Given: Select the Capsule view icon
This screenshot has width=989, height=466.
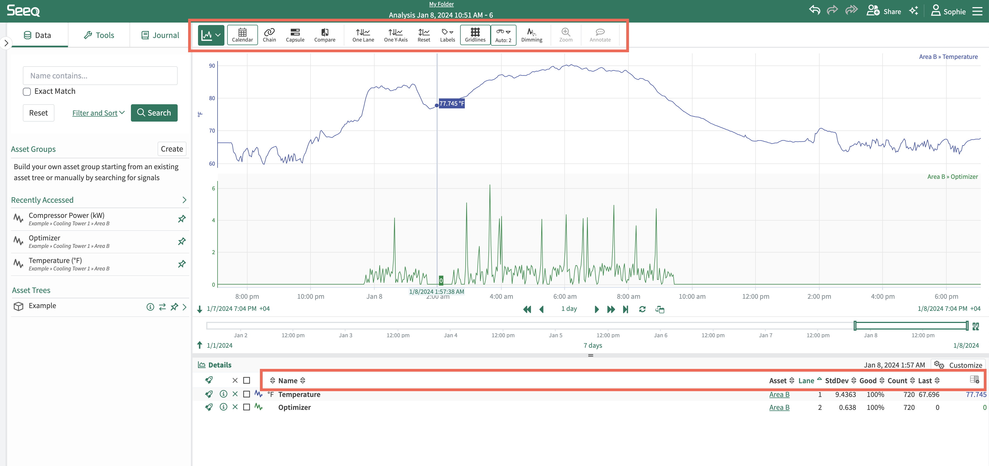Looking at the screenshot, I should 295,35.
